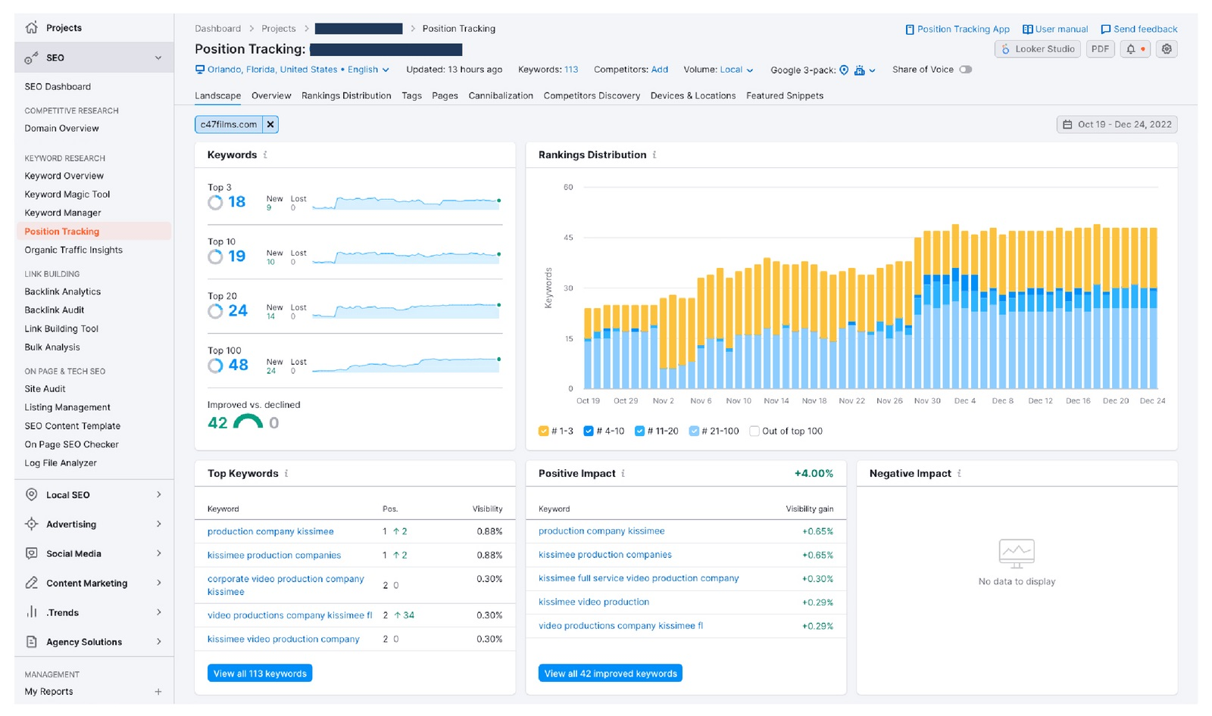
Task: Click the Google 3-pack location pin icon
Action: 844,70
